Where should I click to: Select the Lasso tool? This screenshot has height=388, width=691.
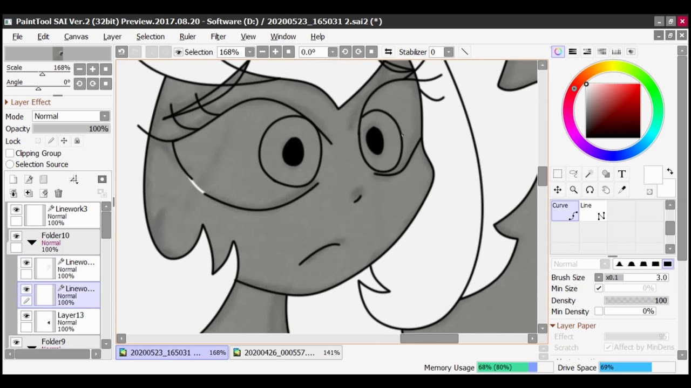coord(573,174)
